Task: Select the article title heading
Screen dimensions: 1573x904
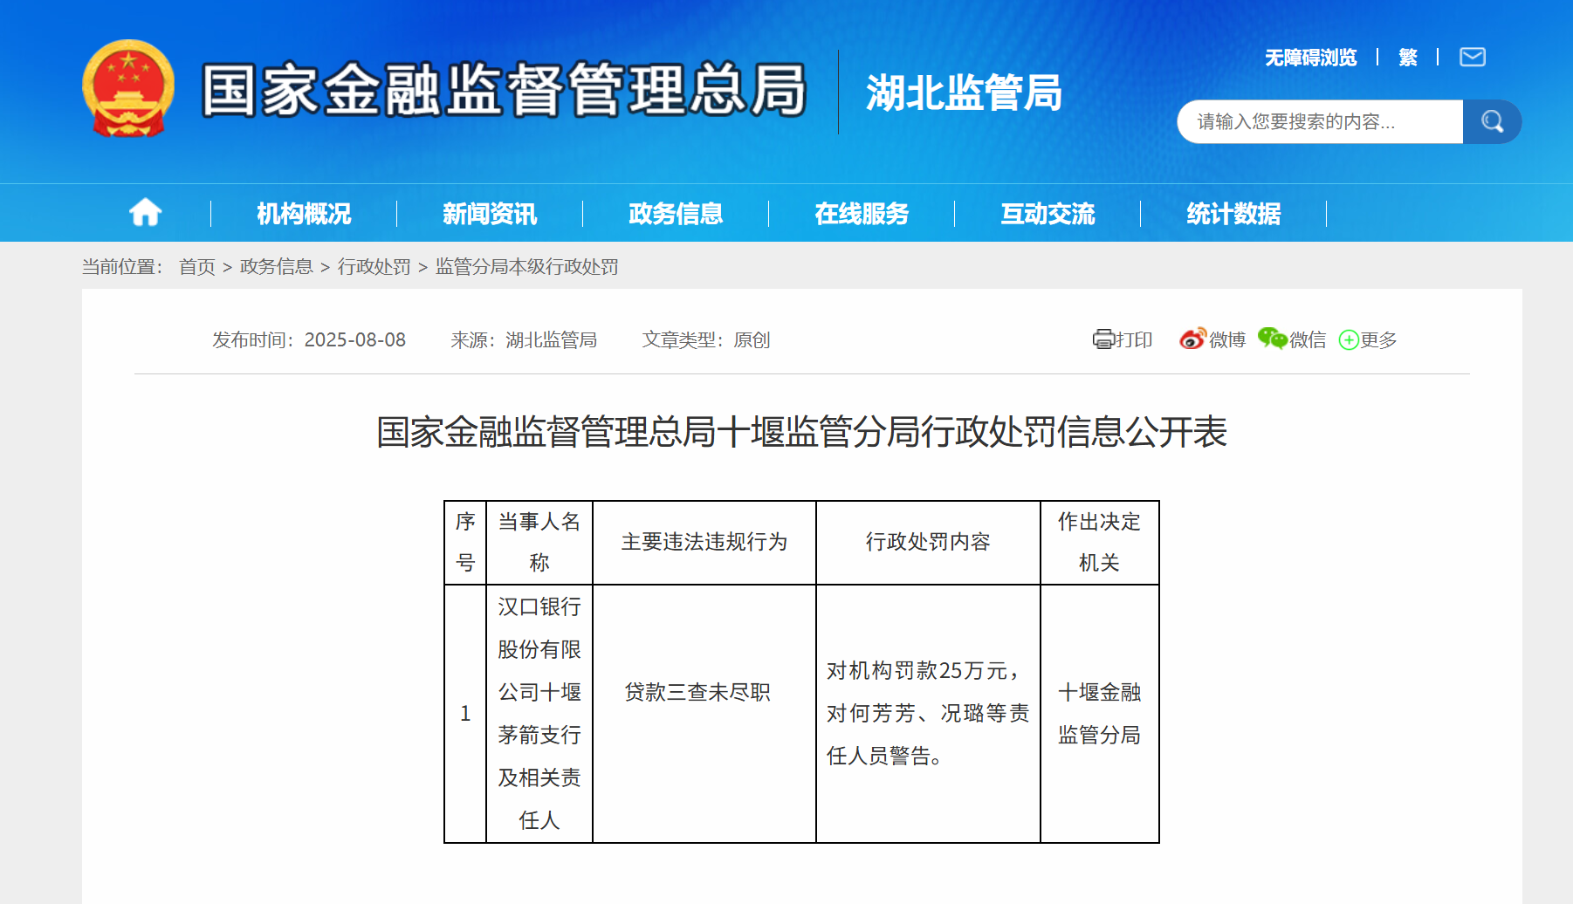Action: (802, 432)
